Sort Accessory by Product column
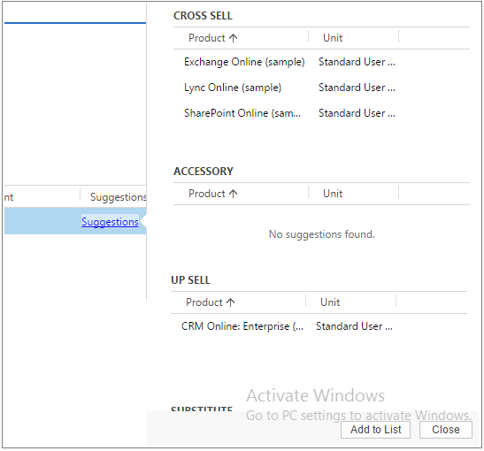The height and width of the screenshot is (451, 484). [212, 194]
